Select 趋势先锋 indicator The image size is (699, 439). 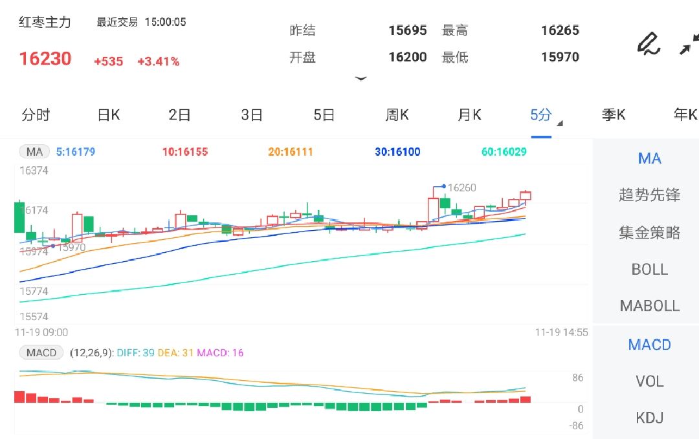click(649, 195)
